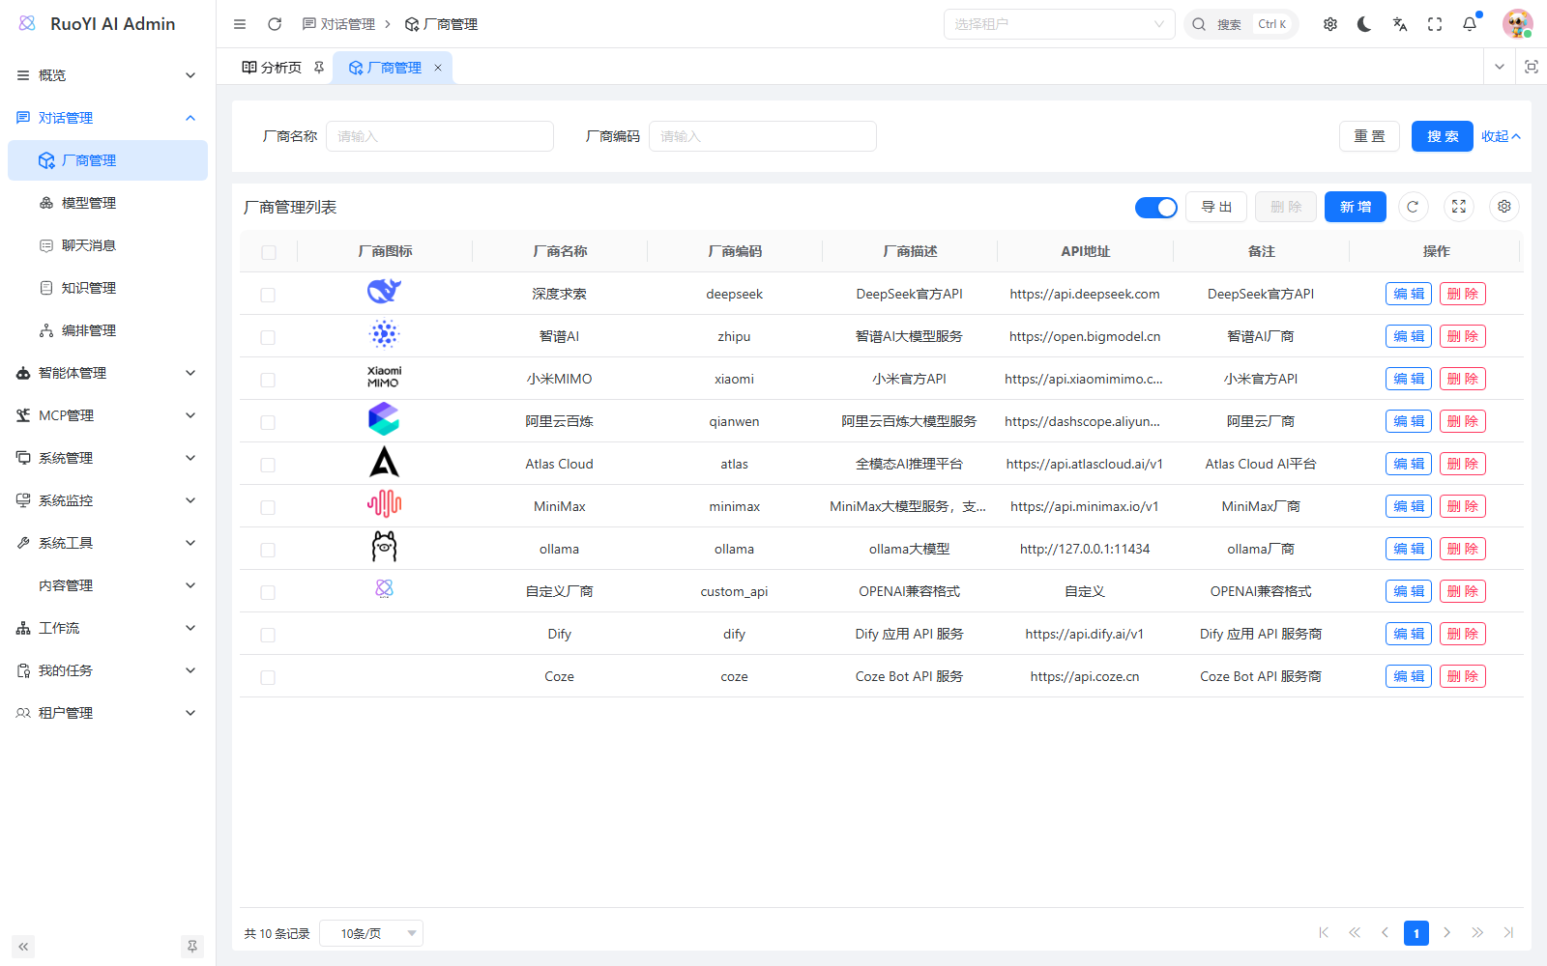Pin the 分析页 tab
This screenshot has height=966, width=1547.
point(319,68)
